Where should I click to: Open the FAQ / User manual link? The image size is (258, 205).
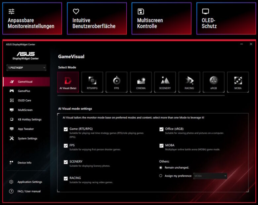(x=29, y=191)
